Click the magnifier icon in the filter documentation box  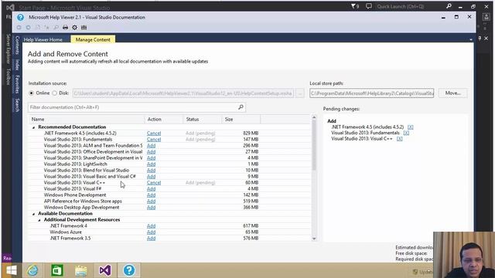pyautogui.click(x=241, y=107)
